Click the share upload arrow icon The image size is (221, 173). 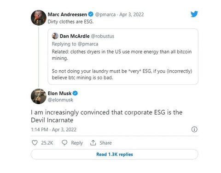[x=93, y=143]
